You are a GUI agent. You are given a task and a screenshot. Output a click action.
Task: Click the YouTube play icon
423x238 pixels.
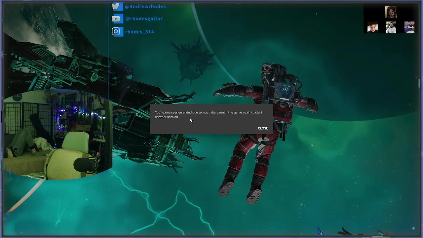pos(116,19)
